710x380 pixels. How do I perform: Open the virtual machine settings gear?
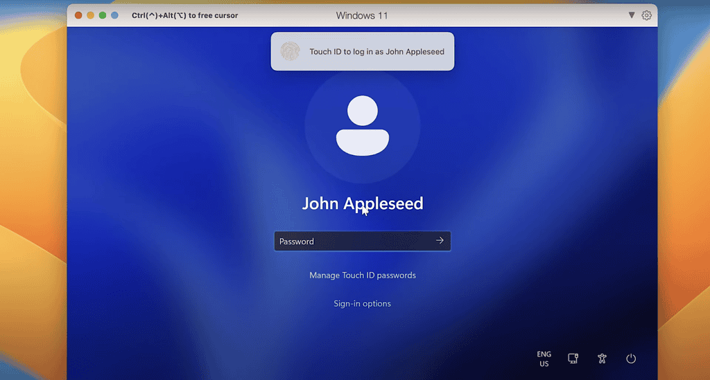(x=646, y=15)
